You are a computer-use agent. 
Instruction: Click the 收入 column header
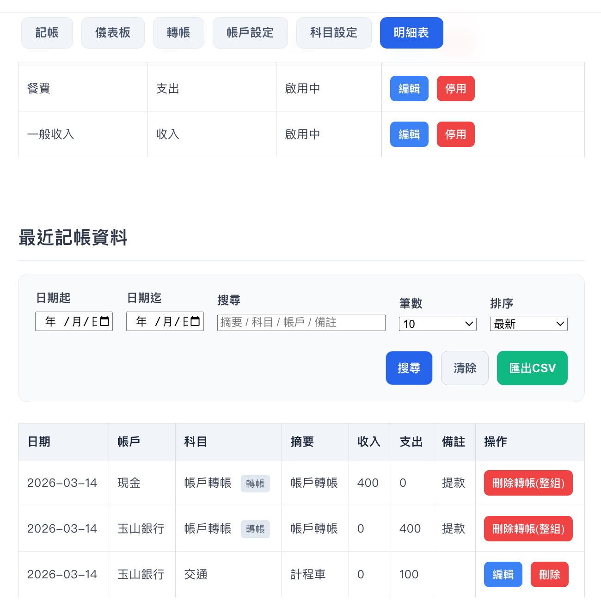[x=370, y=442]
